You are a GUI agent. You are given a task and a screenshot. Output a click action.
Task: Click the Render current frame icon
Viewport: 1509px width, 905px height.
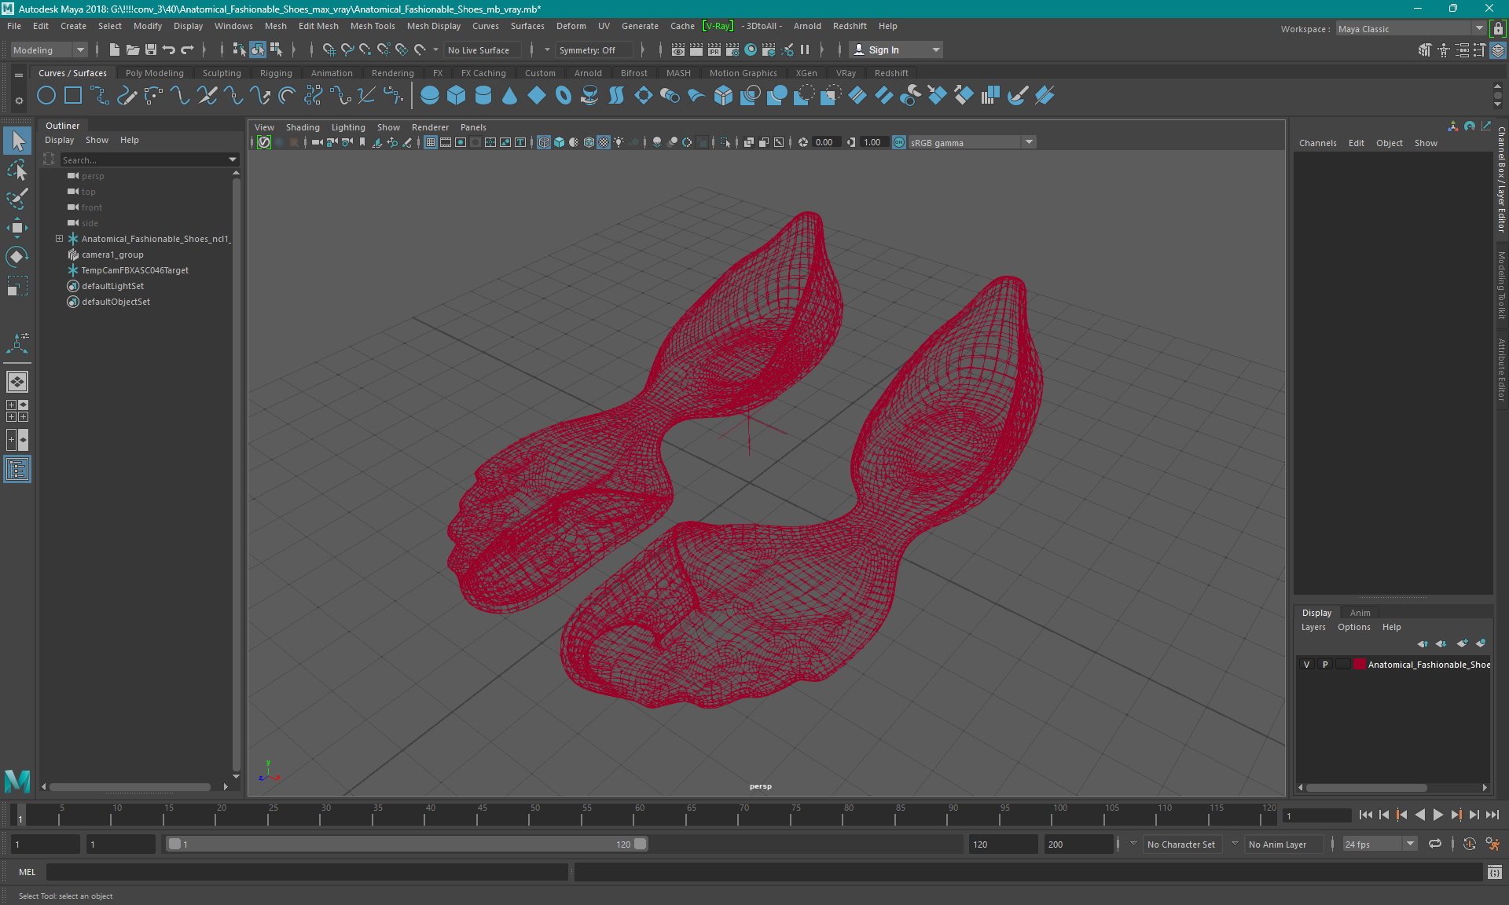tap(696, 49)
